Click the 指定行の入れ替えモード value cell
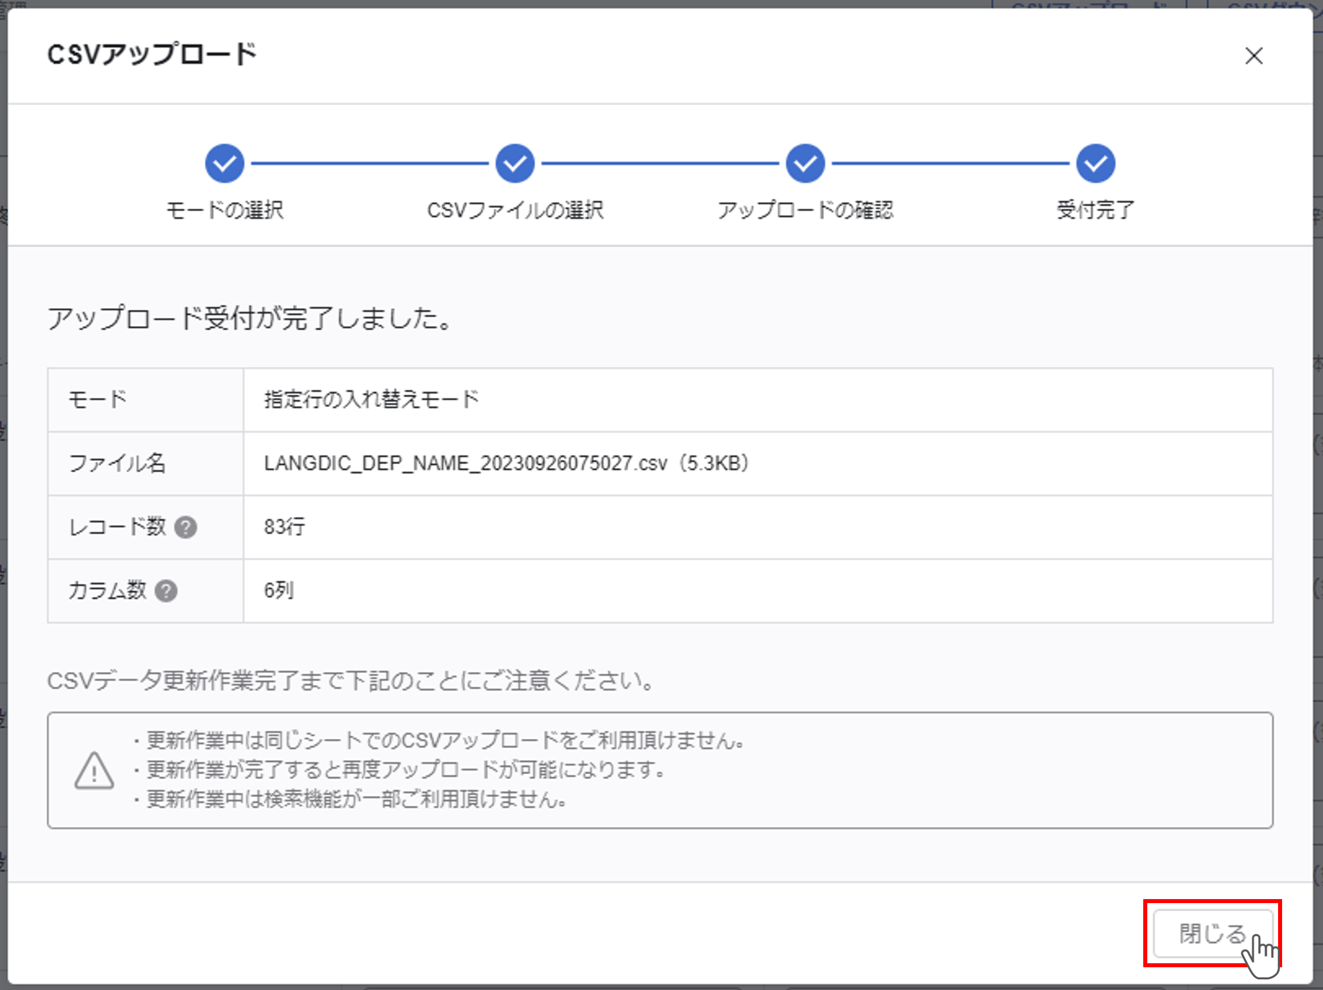This screenshot has height=990, width=1323. click(x=372, y=399)
